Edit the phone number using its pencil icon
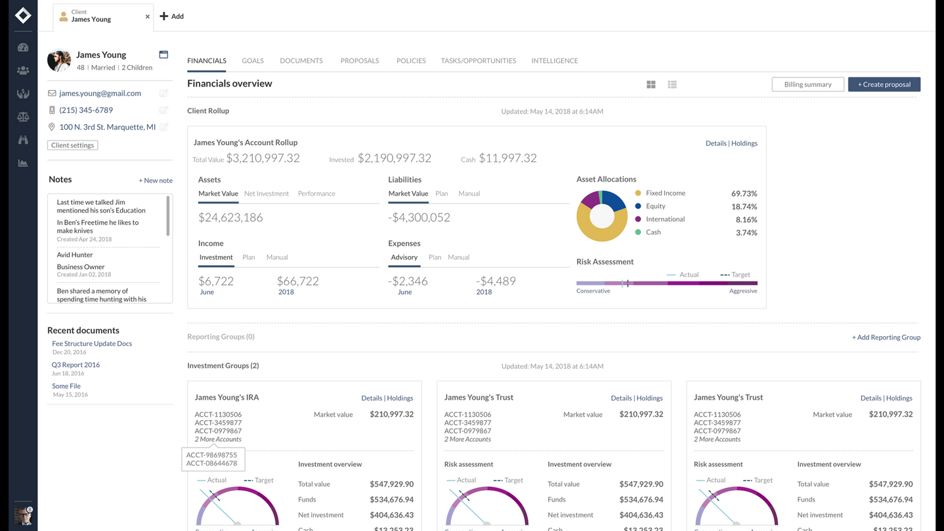Screen dimensions: 944x531 tap(163, 110)
